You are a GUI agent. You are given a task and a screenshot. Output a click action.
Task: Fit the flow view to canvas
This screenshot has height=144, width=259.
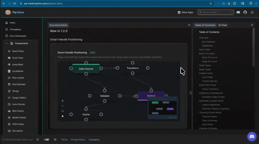coord(62,111)
